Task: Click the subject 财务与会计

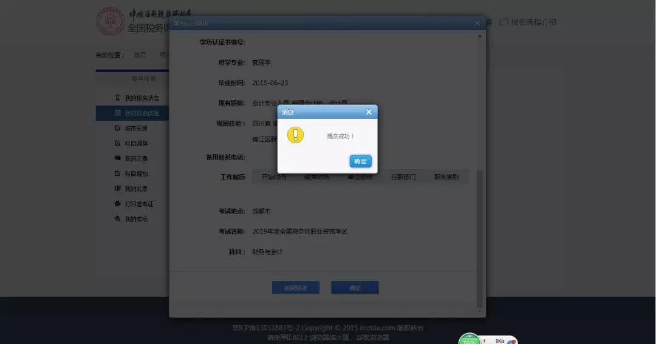Action: (267, 252)
